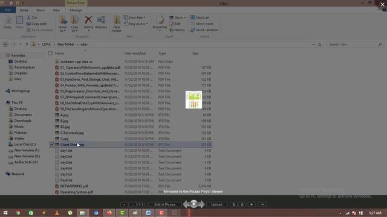Image resolution: width=387 pixels, height=217 pixels.
Task: Open the New item dropdown
Action: (135, 17)
